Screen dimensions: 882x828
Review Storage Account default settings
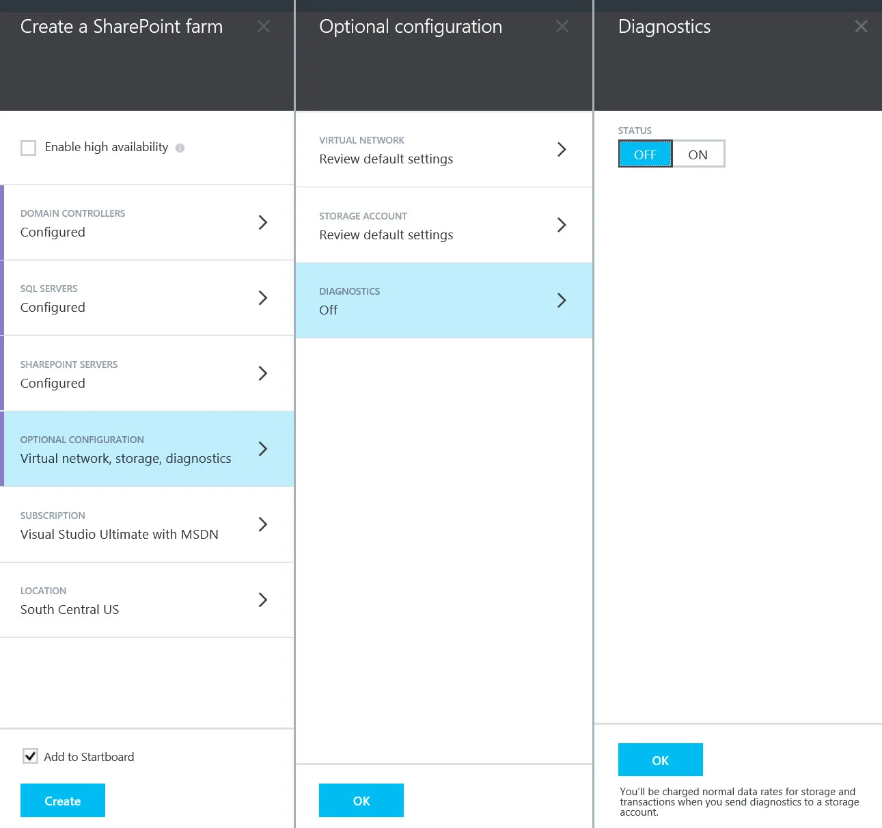443,226
